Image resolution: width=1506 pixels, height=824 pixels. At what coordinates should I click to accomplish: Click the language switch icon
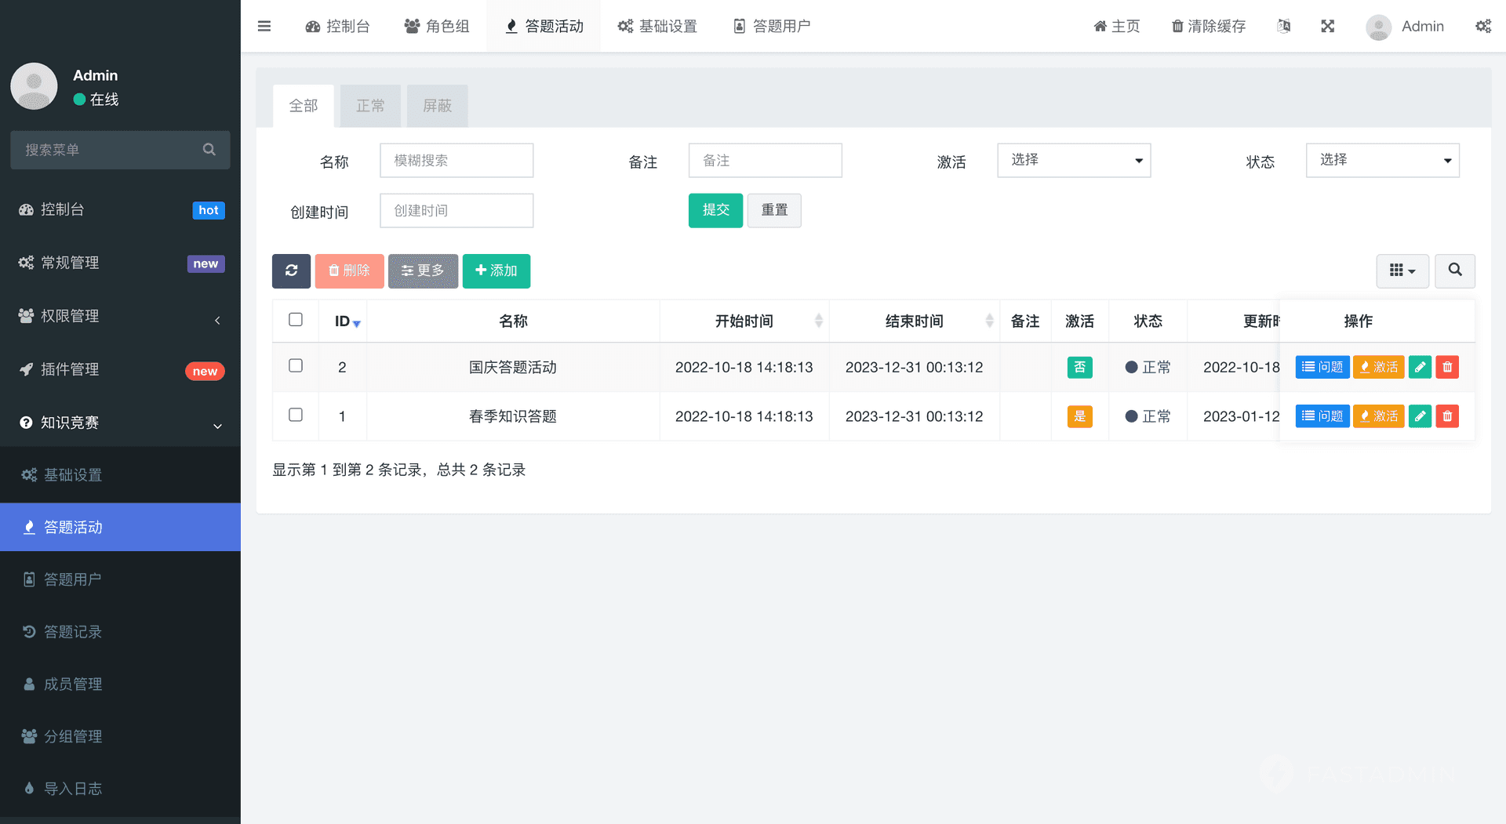(1283, 26)
